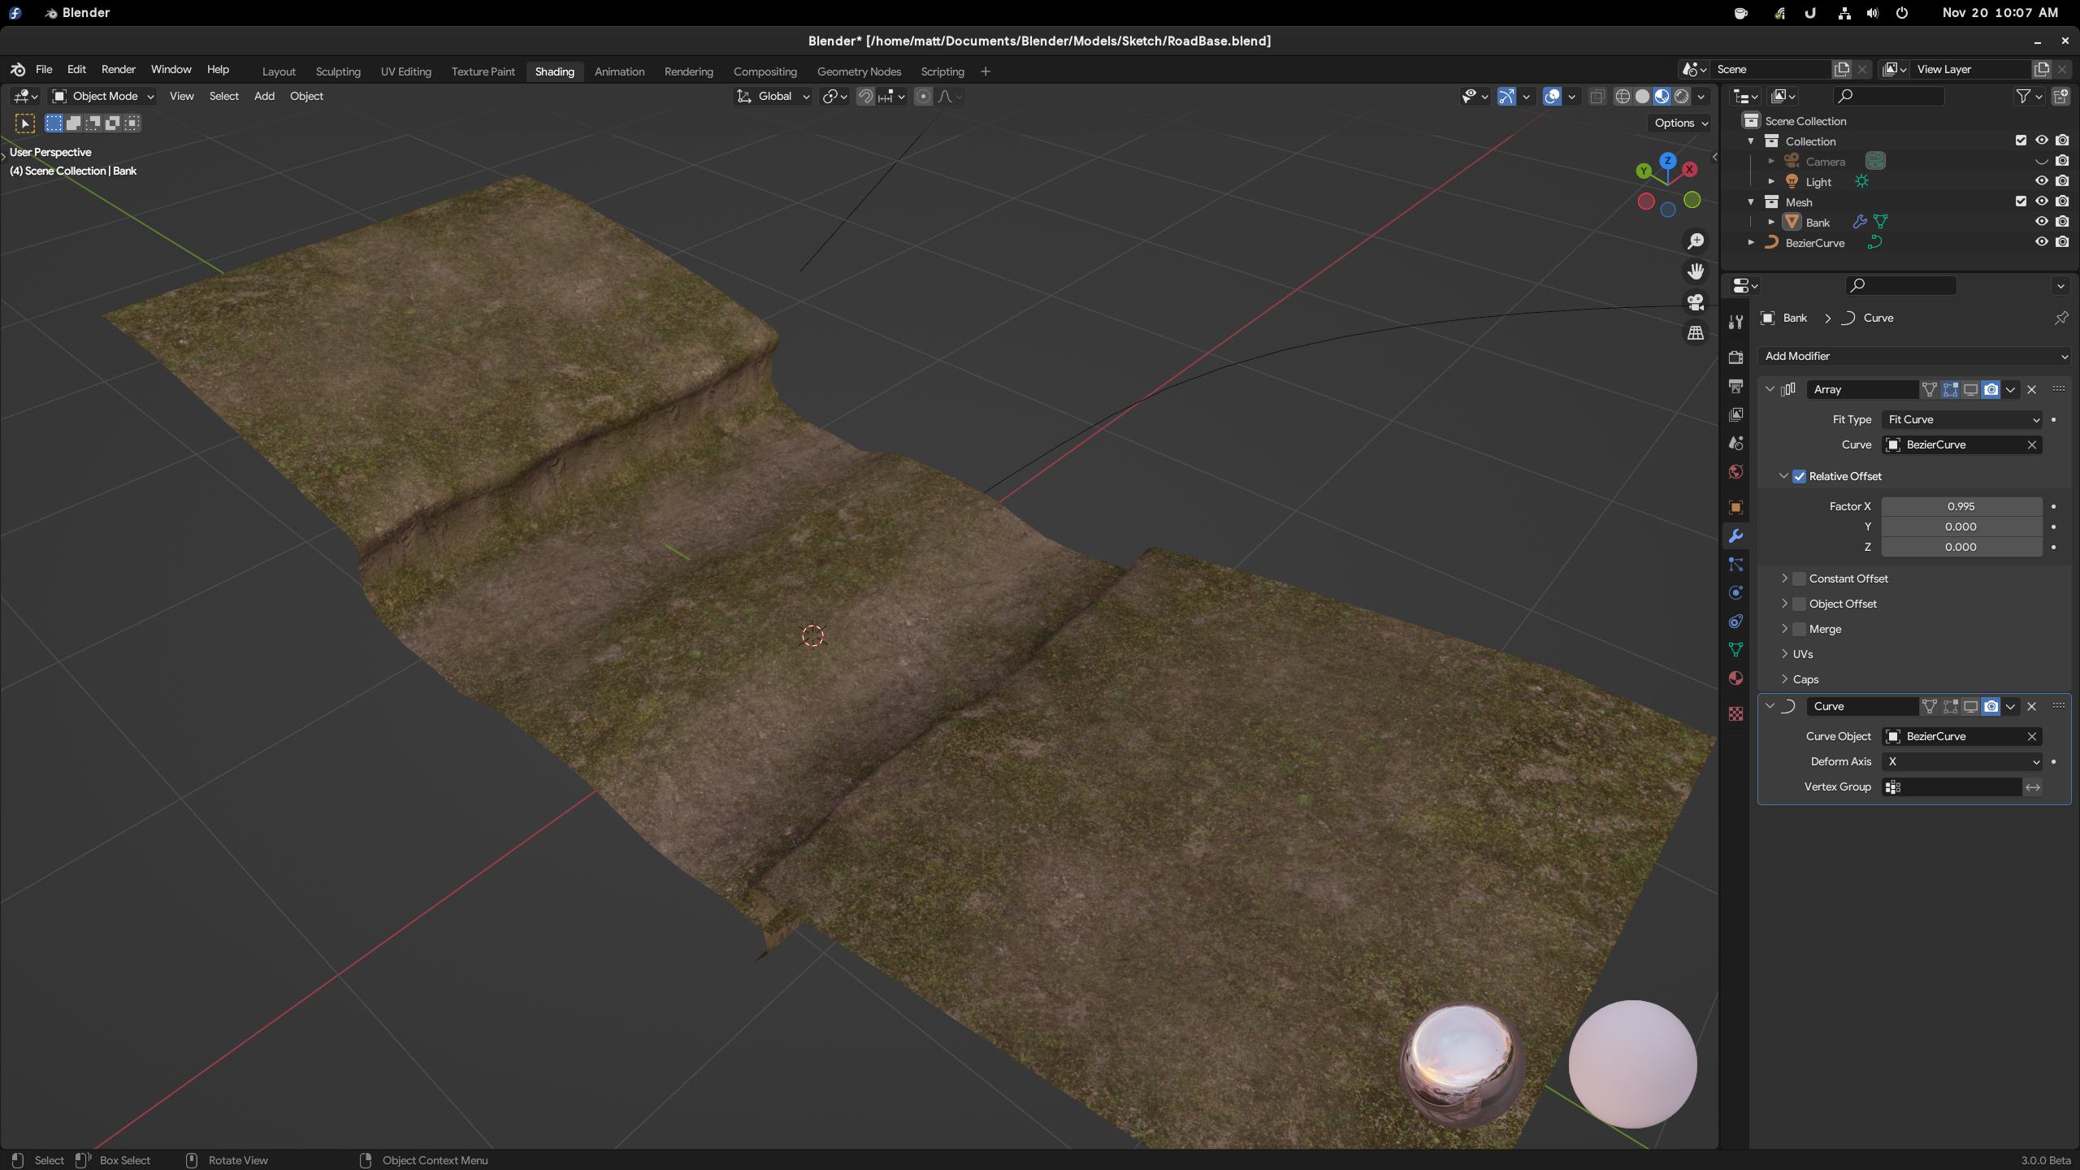2080x1170 pixels.
Task: Open the Tool properties tab
Action: (1735, 322)
